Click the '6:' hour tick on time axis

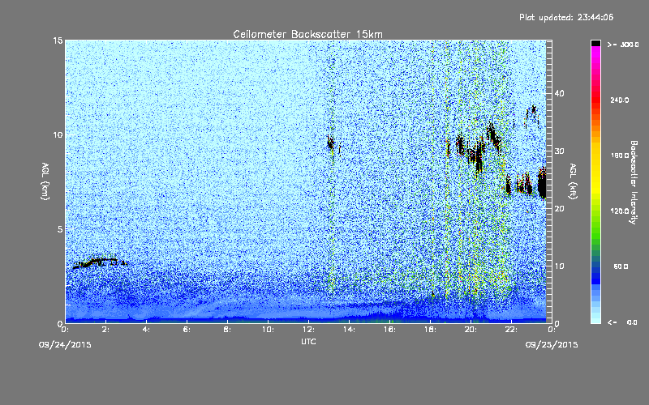coord(187,330)
